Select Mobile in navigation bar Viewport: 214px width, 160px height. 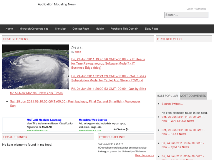tap(99, 29)
